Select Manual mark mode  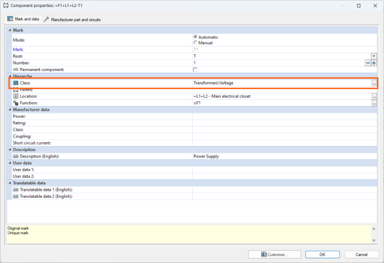(195, 43)
